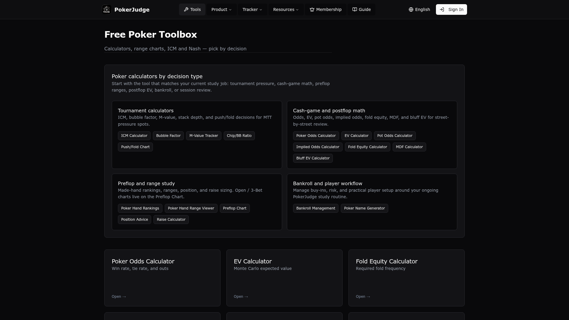This screenshot has height=320, width=569.
Task: Click Open arrow on Fold Equity Calculator card
Action: 363,297
